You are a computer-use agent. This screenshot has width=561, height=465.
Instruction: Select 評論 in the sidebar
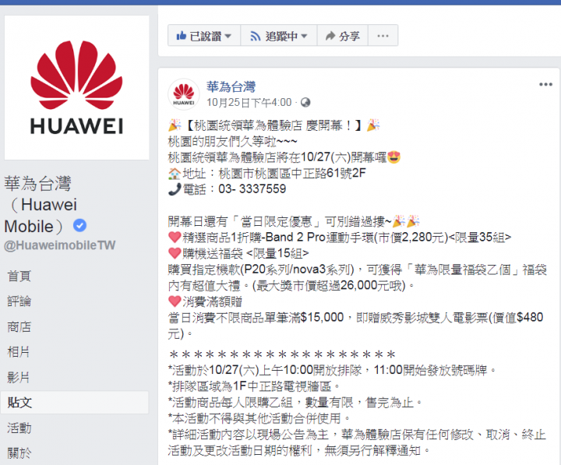(19, 301)
